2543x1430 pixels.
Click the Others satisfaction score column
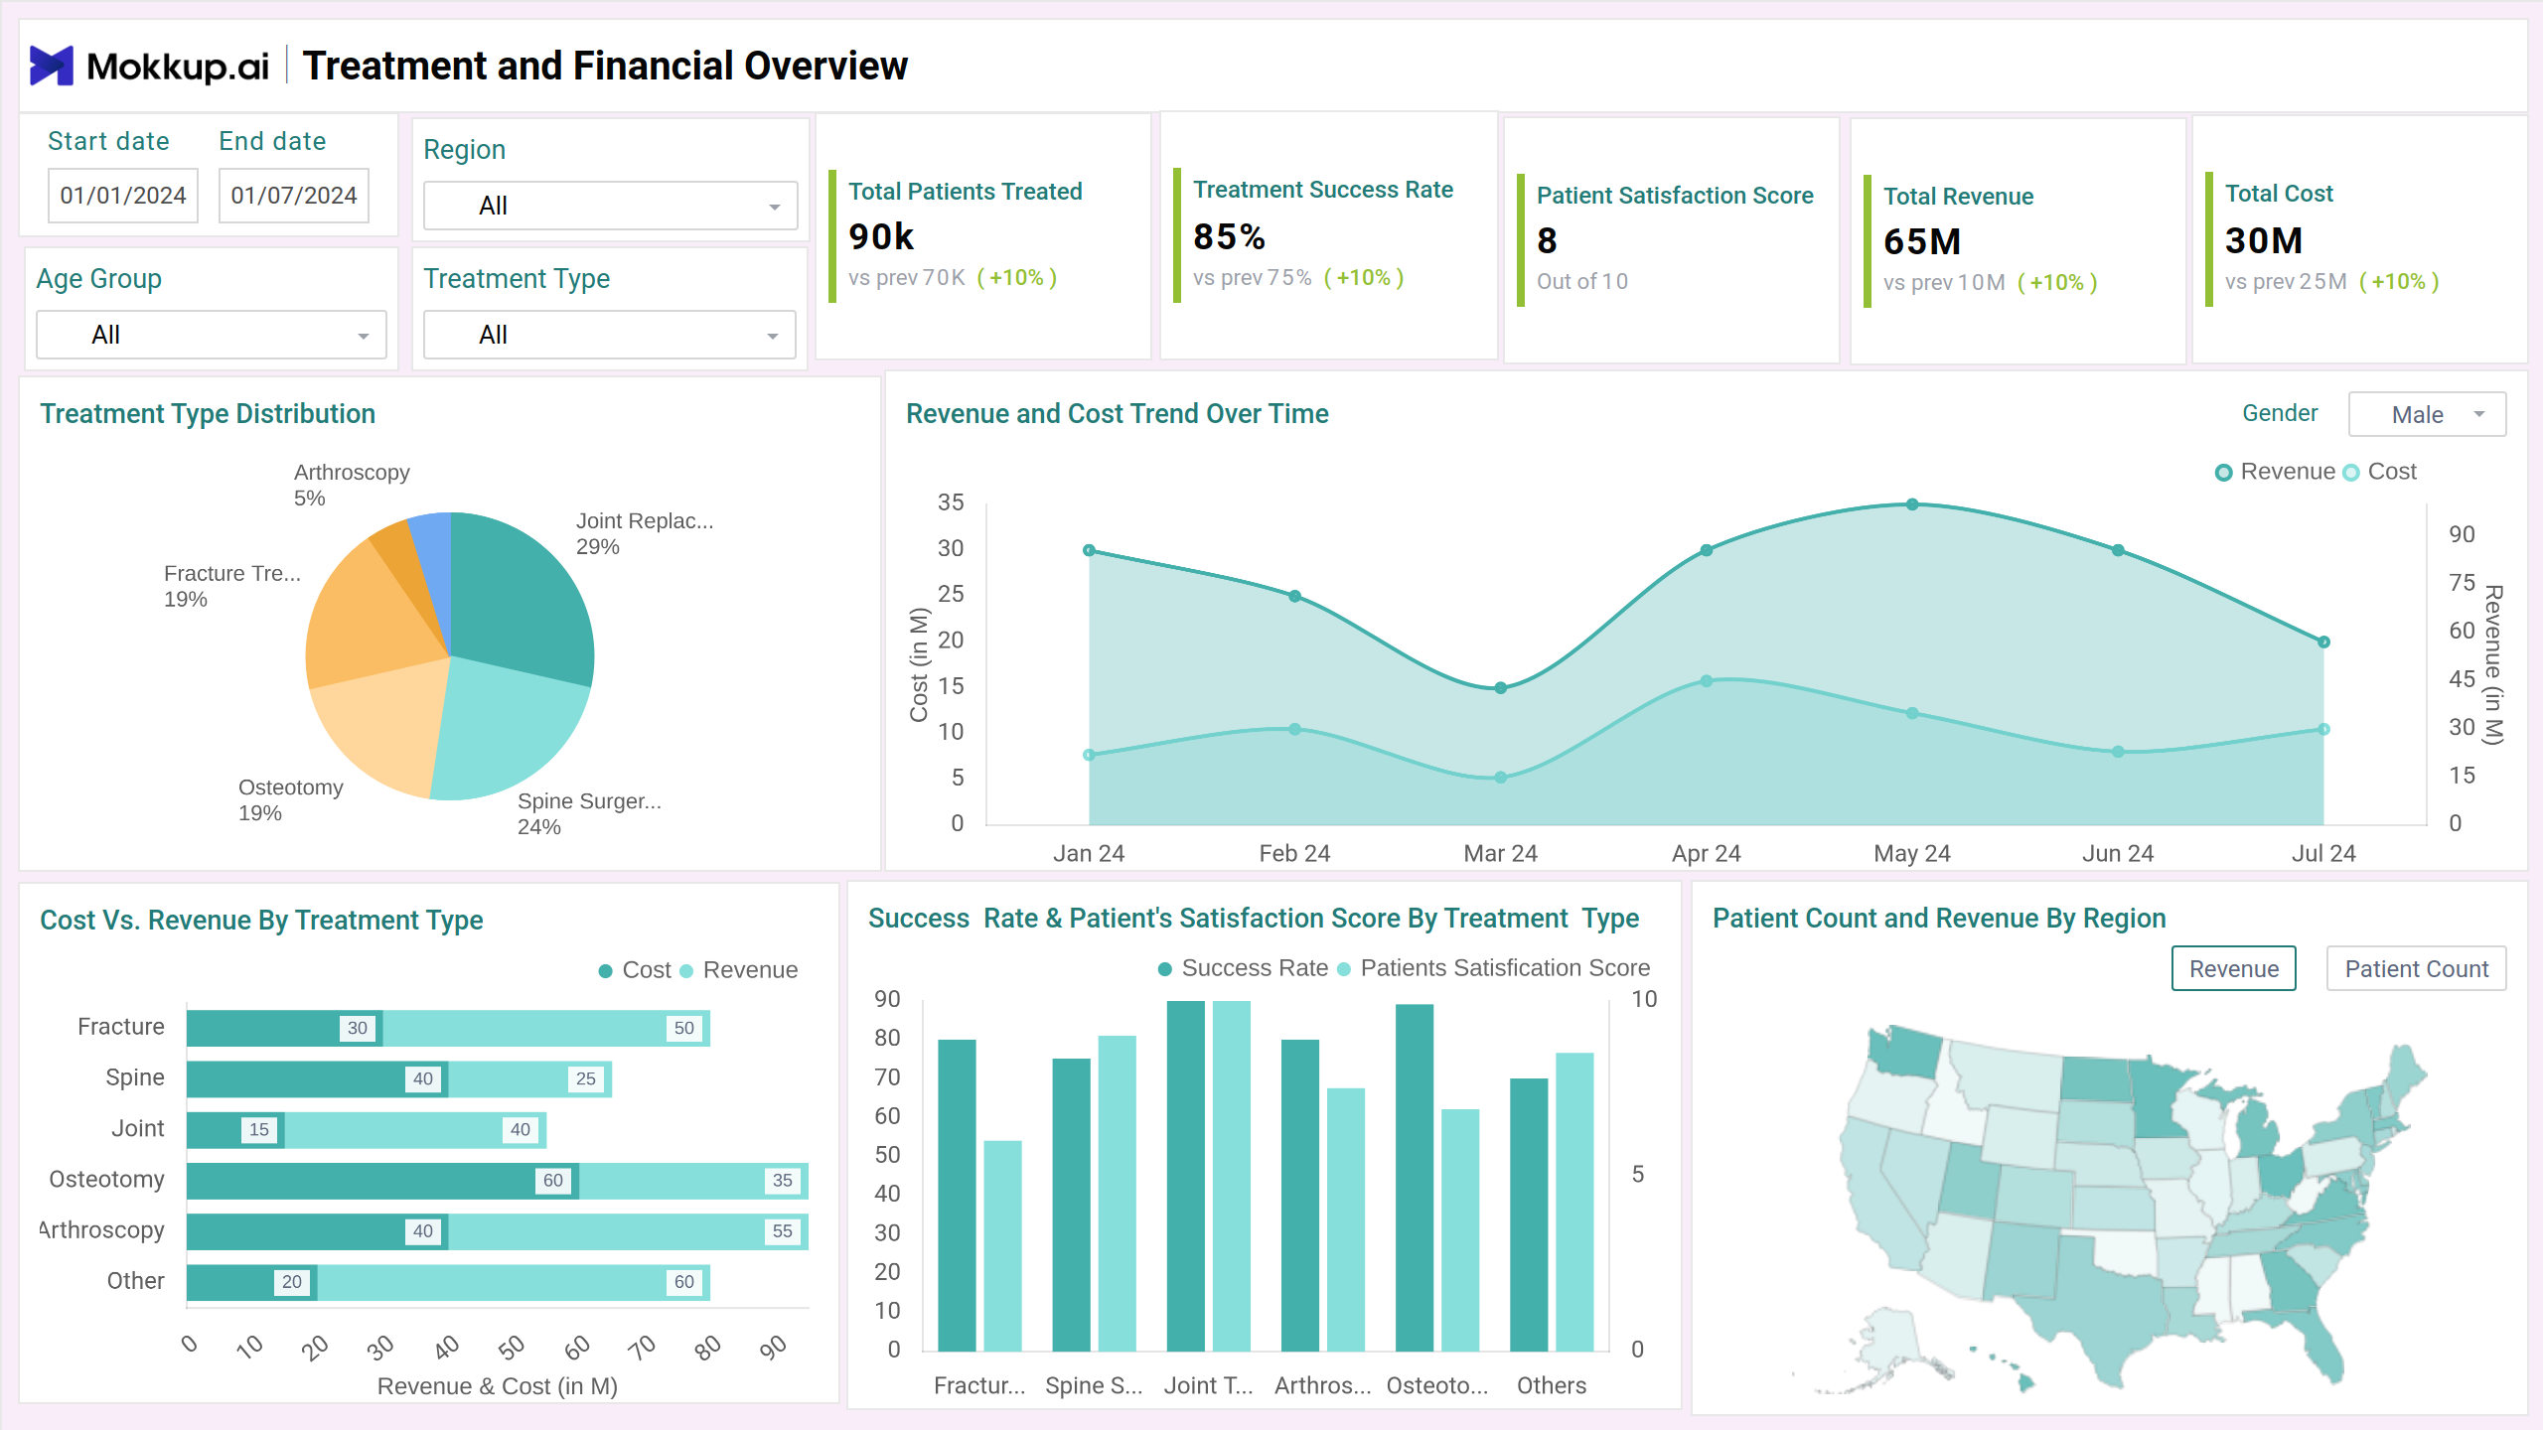coord(1574,1202)
